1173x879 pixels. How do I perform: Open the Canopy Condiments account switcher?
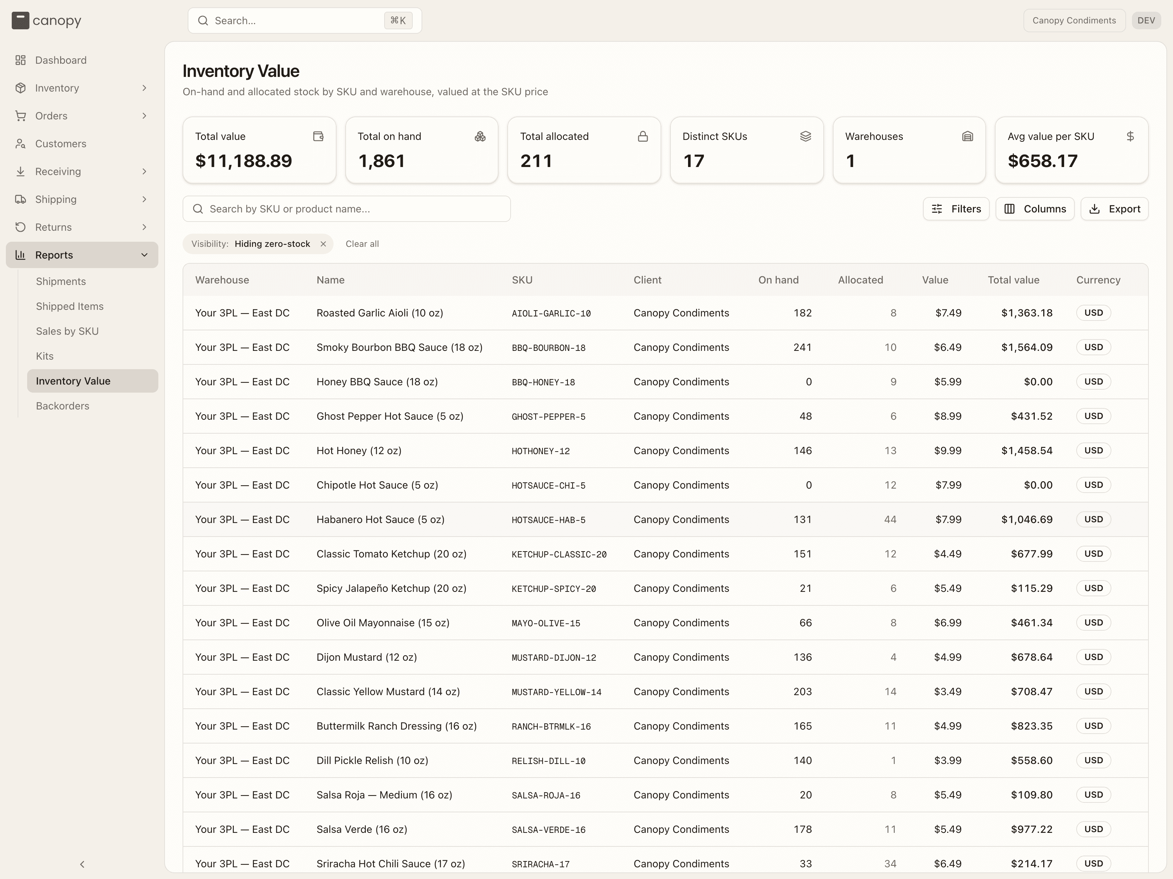1074,21
